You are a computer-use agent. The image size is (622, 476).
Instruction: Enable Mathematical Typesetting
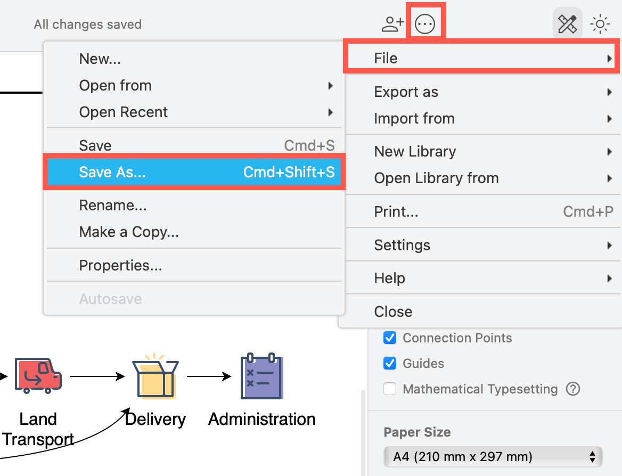coord(390,389)
